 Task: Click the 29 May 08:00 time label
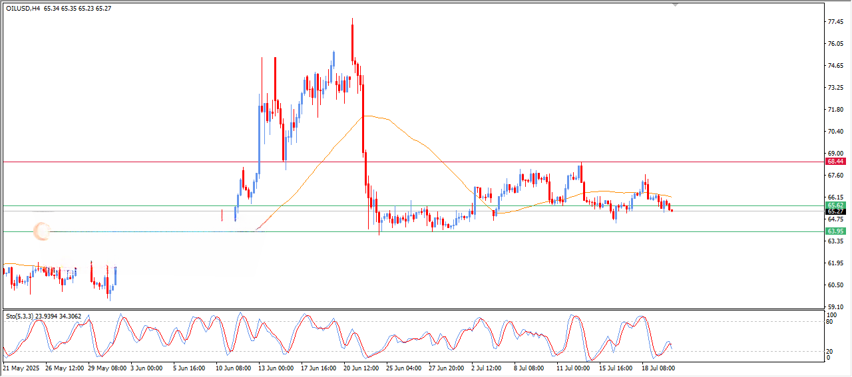click(x=106, y=367)
